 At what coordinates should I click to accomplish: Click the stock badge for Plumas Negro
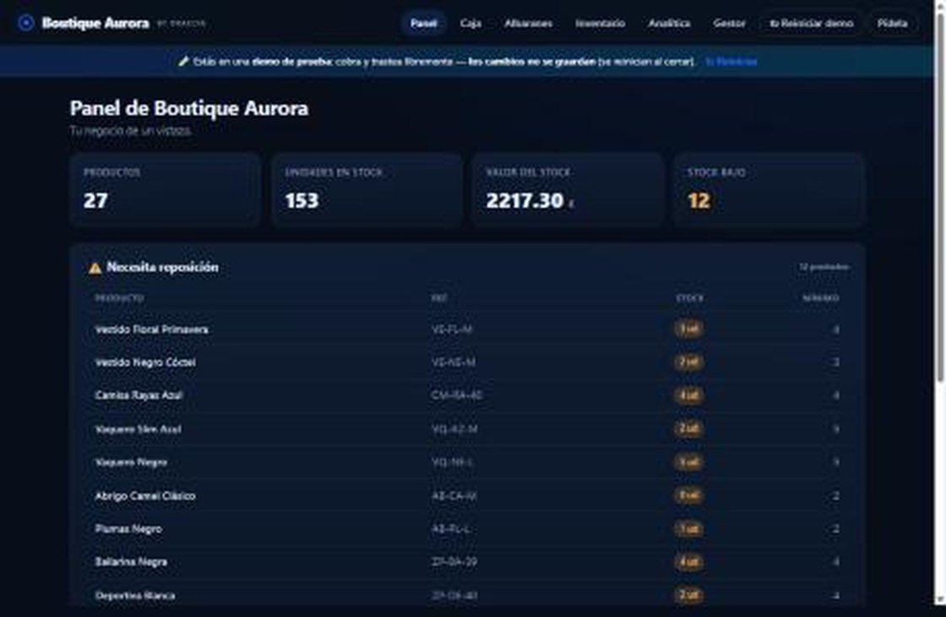(688, 529)
